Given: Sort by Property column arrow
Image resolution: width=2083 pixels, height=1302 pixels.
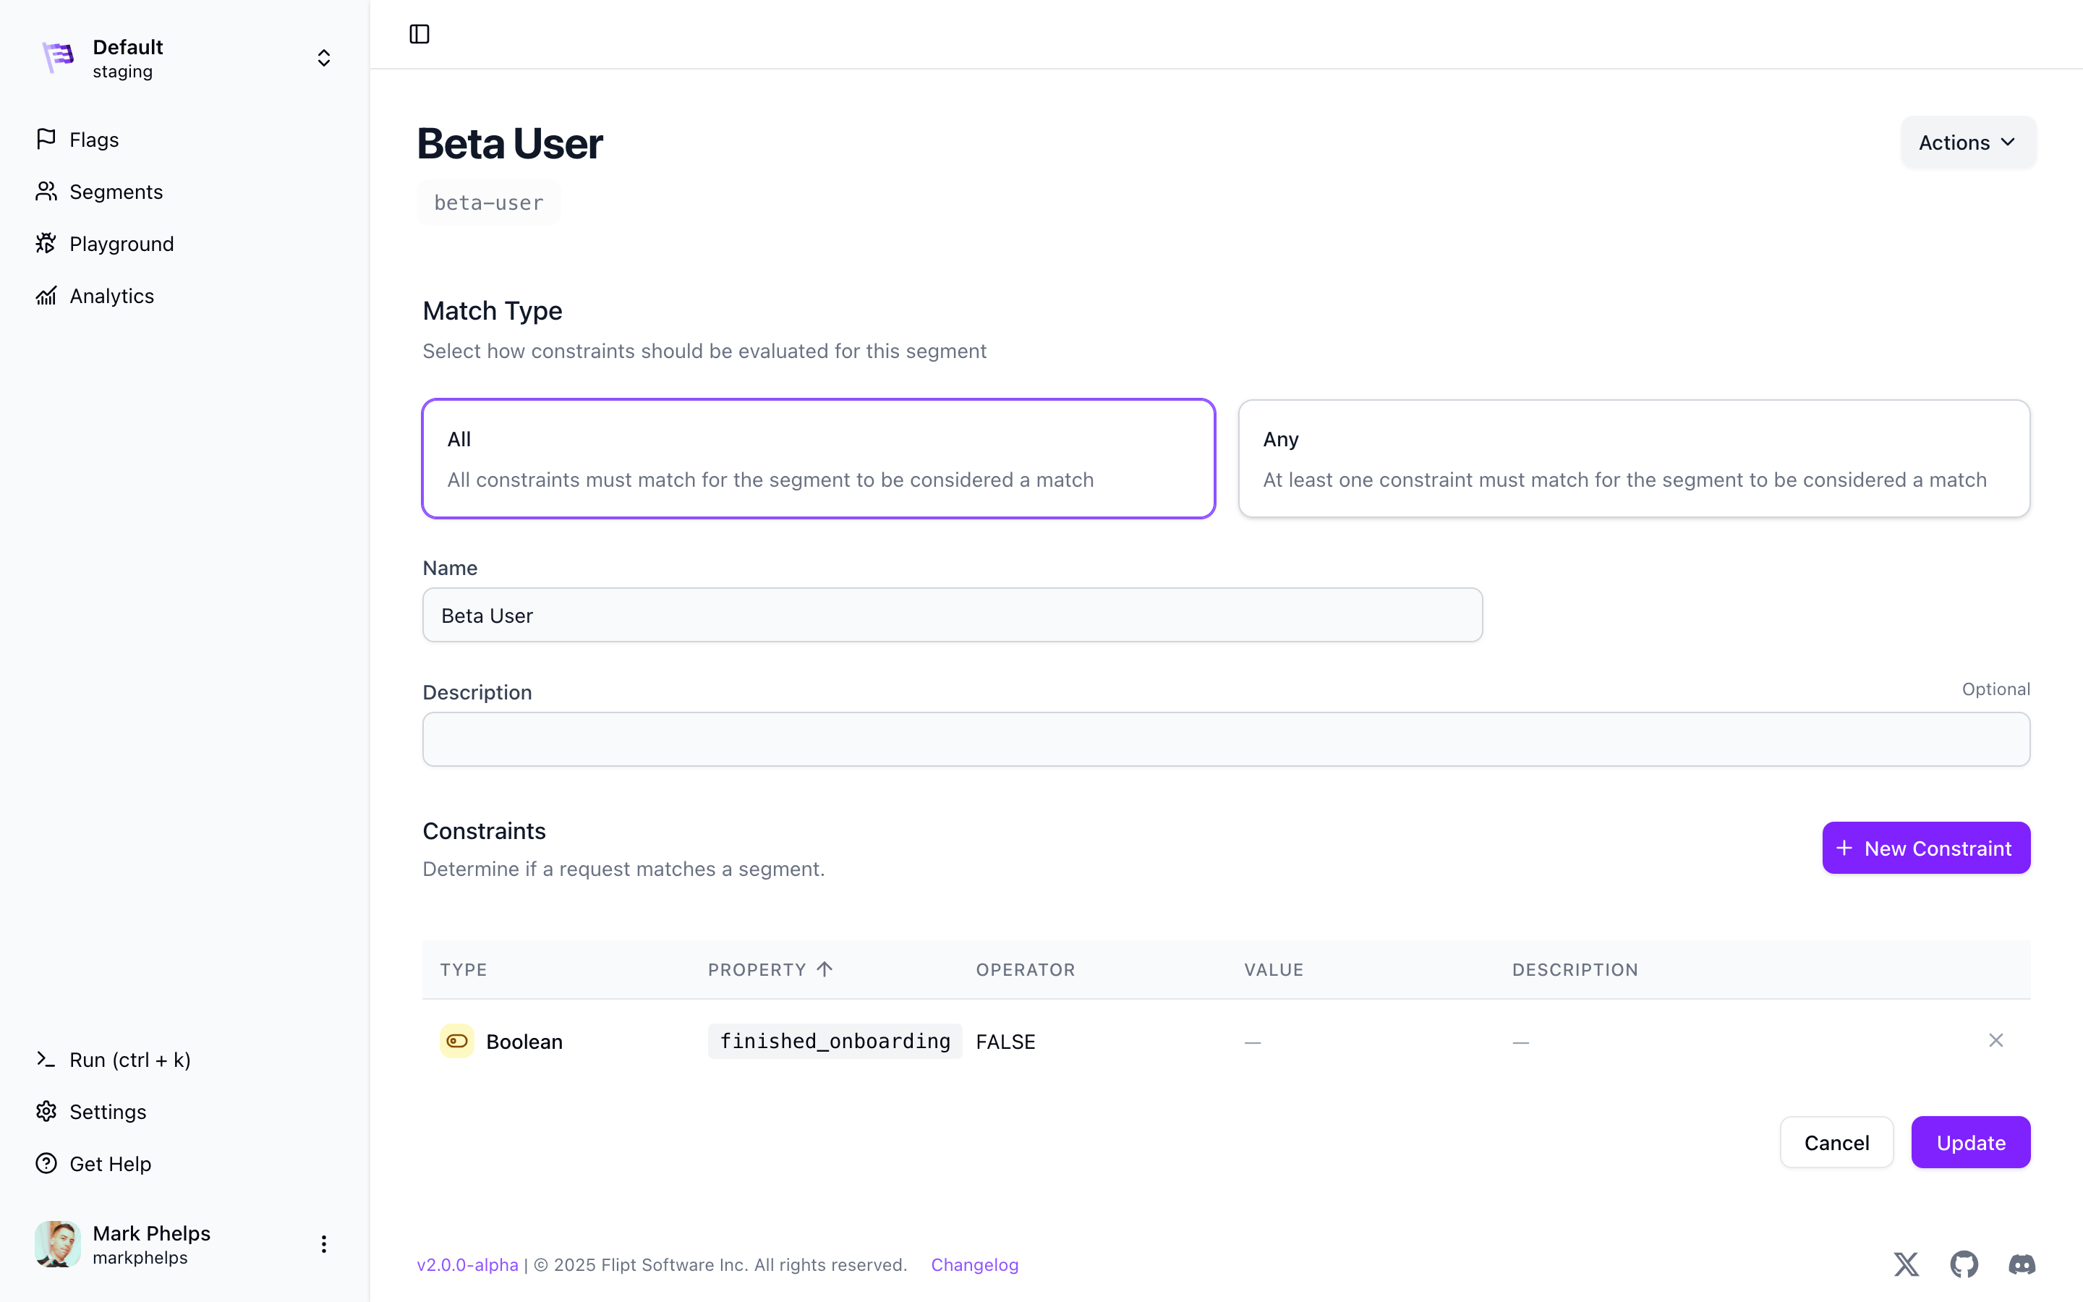Looking at the screenshot, I should tap(825, 969).
